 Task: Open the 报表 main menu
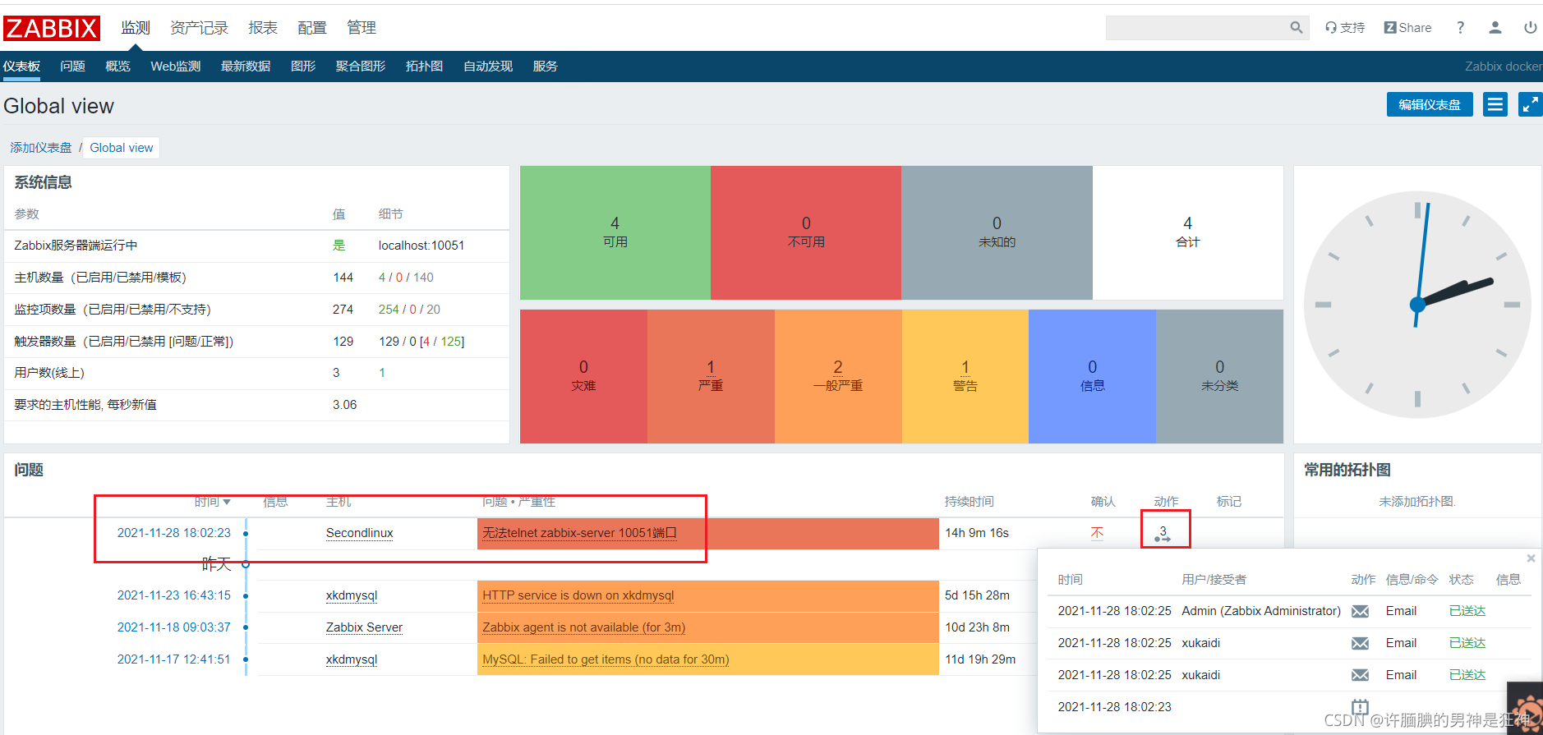pyautogui.click(x=263, y=28)
